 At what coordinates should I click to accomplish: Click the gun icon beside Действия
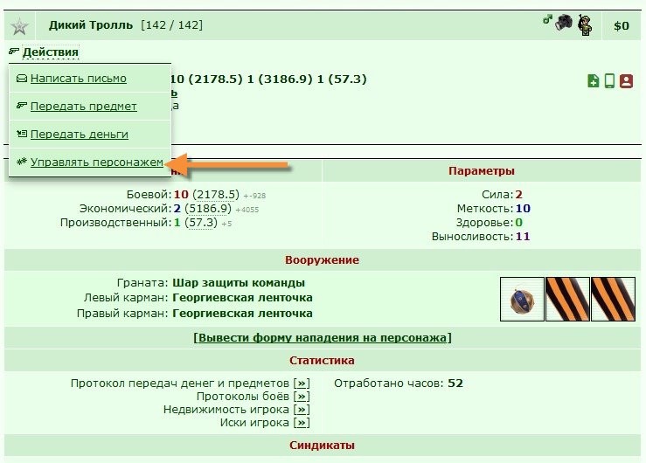[x=14, y=51]
